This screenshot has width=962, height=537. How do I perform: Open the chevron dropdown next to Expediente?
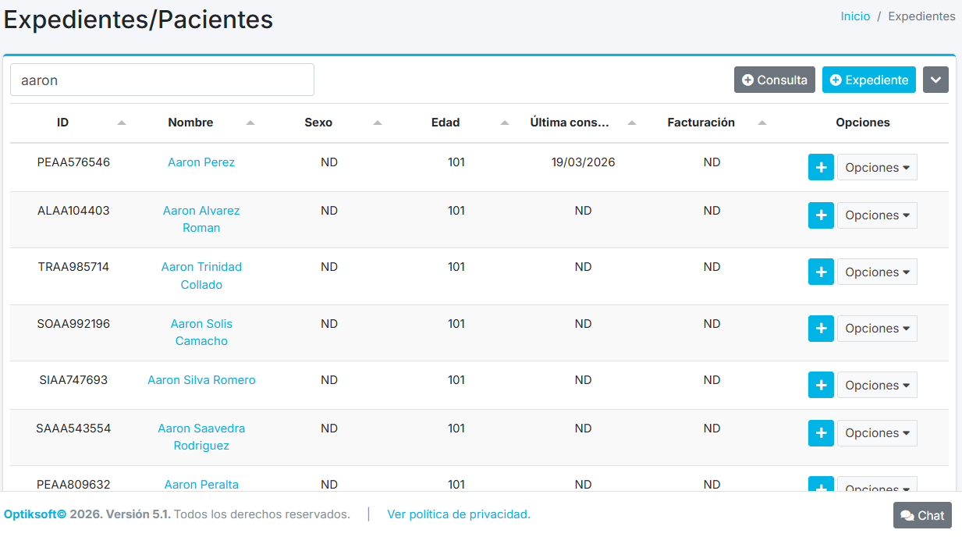[x=935, y=80]
